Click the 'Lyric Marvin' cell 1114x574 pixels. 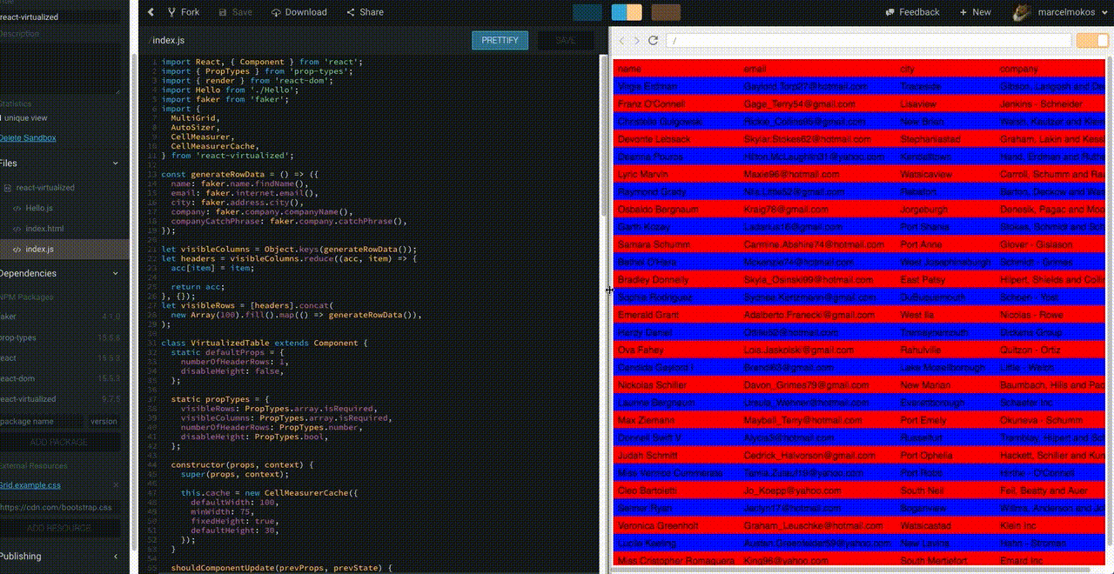click(643, 174)
